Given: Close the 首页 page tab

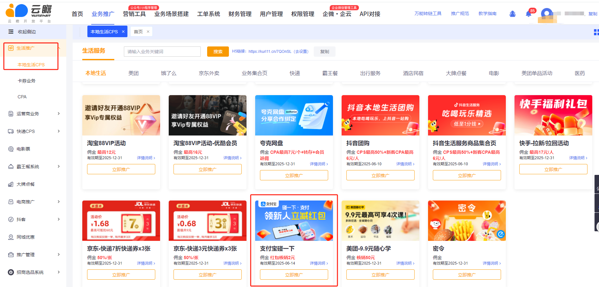Looking at the screenshot, I should 148,32.
